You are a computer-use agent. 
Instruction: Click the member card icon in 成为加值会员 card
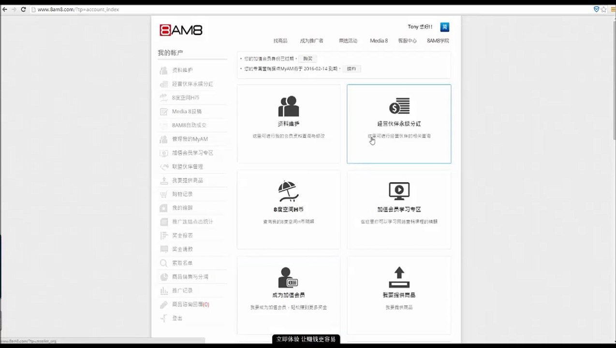(289, 277)
